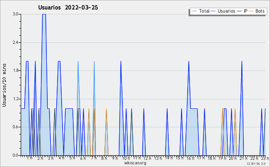
Task: Click the 1 h axis label
Action: [29, 158]
